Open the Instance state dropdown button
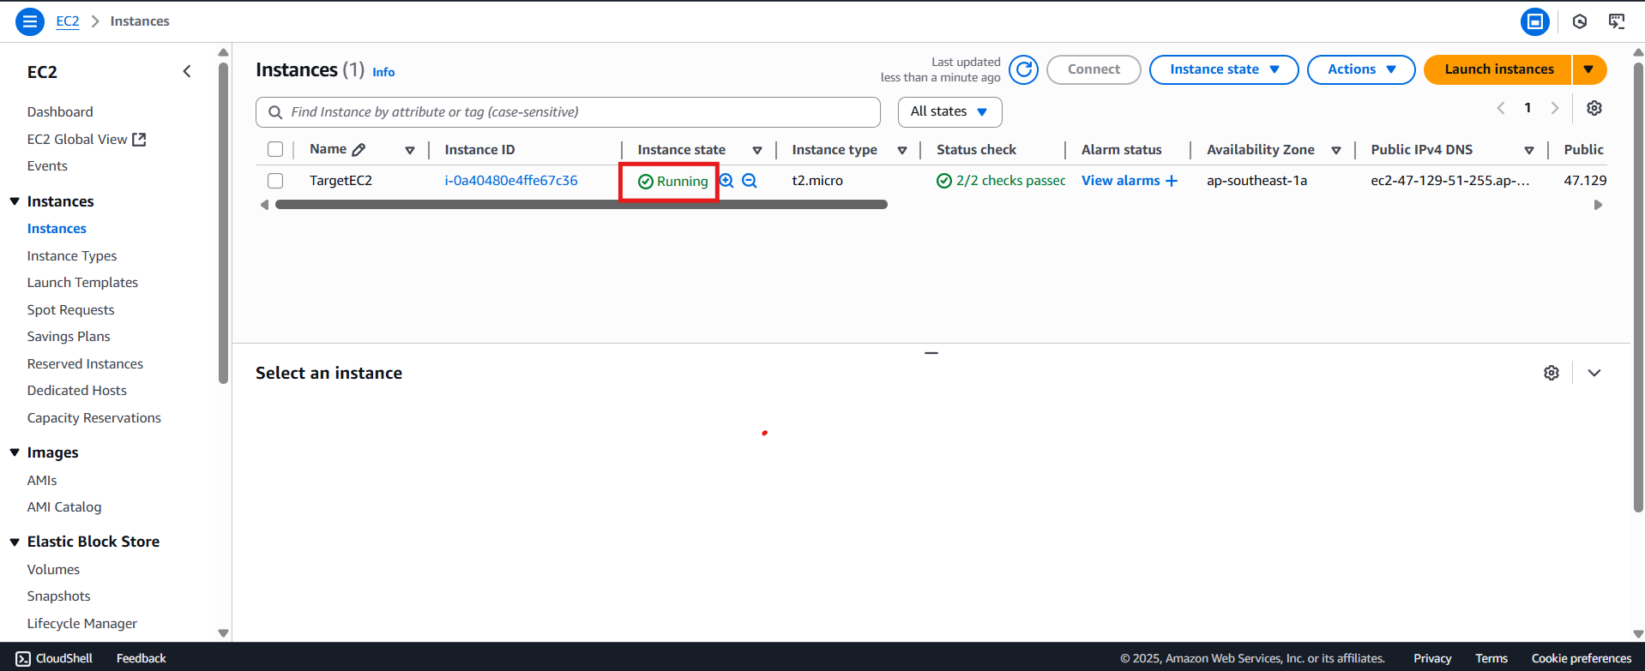The image size is (1645, 671). (x=1224, y=69)
